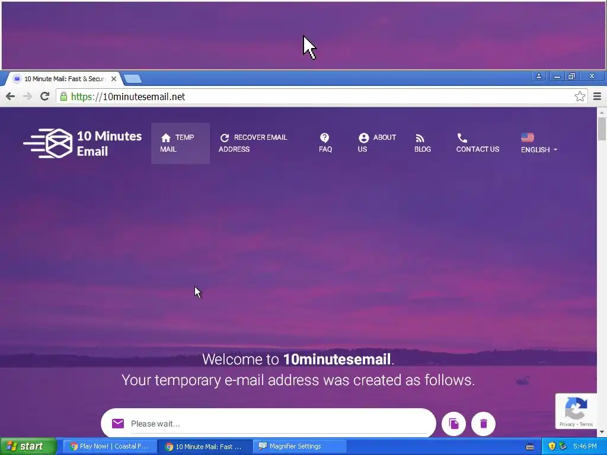
Task: Click the purple envelope icon in email field
Action: tap(118, 423)
